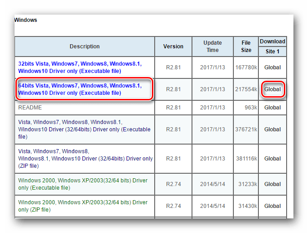This screenshot has width=308, height=233.
Task: Open the 64bits Vista/Windows10 executable driver link
Action: [80, 89]
